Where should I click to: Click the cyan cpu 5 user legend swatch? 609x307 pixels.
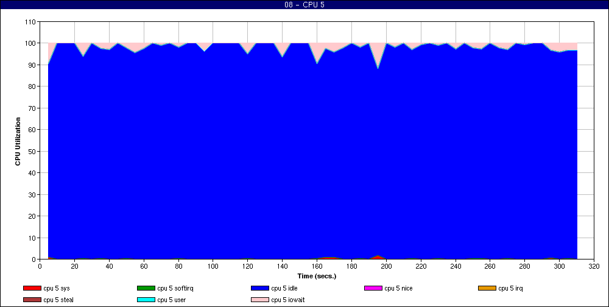point(146,300)
